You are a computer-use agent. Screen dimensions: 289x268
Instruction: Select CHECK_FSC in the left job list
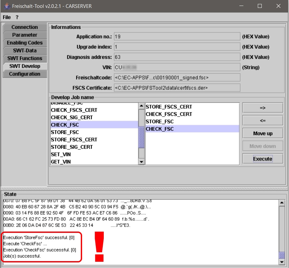(x=94, y=125)
